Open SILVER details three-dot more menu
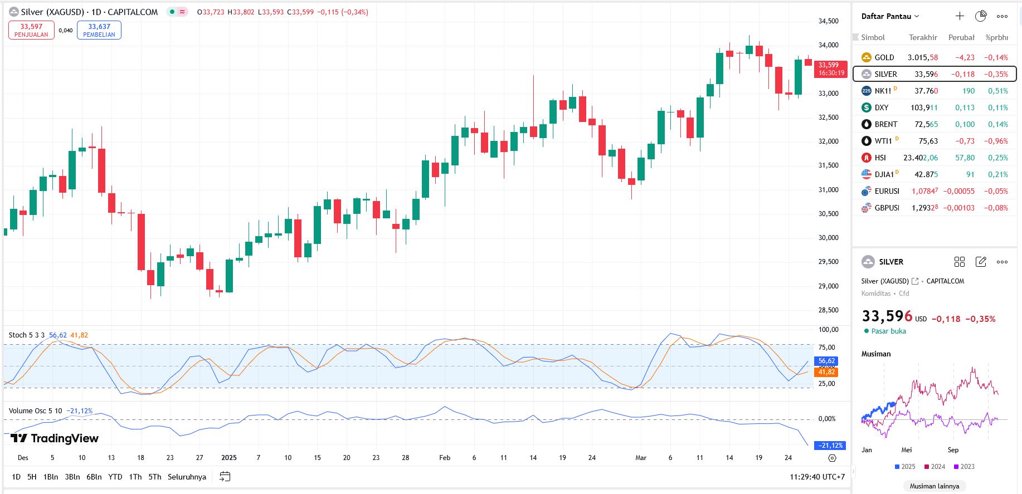1022x494 pixels. tap(1002, 262)
